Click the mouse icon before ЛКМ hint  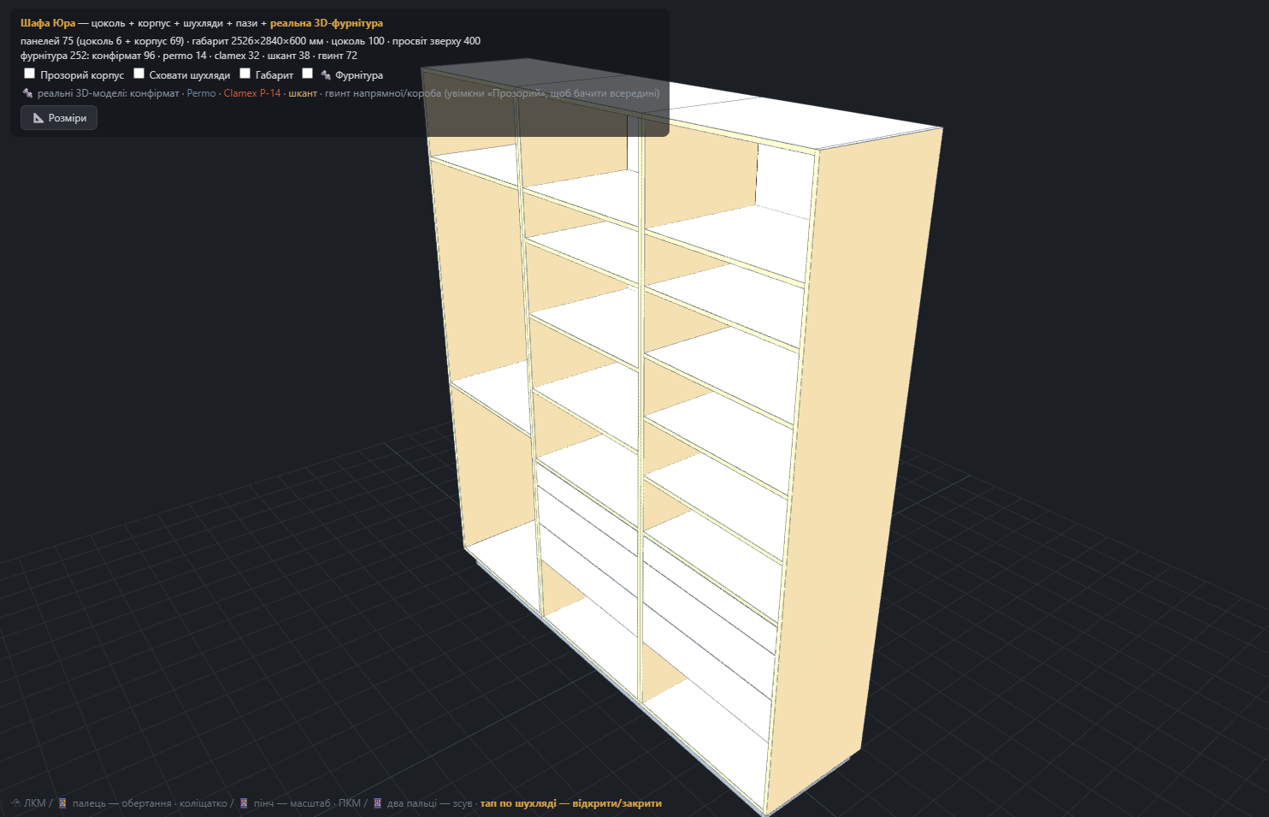tap(15, 803)
